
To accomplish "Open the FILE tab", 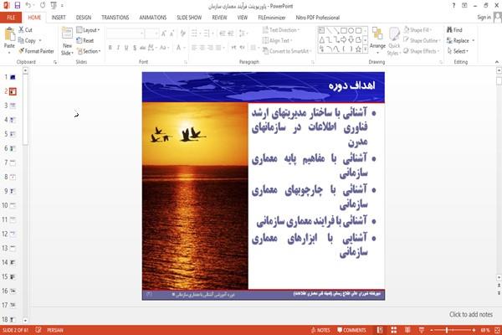I will 11,18.
